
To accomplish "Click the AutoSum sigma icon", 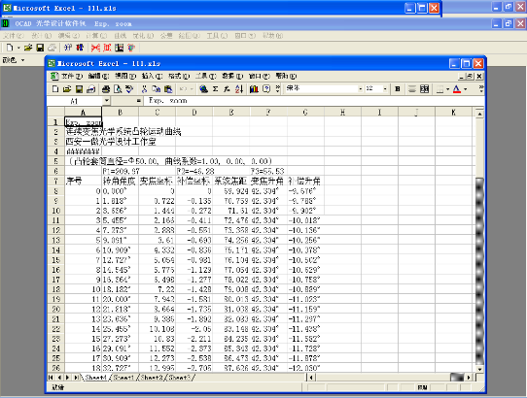I will click(x=215, y=89).
